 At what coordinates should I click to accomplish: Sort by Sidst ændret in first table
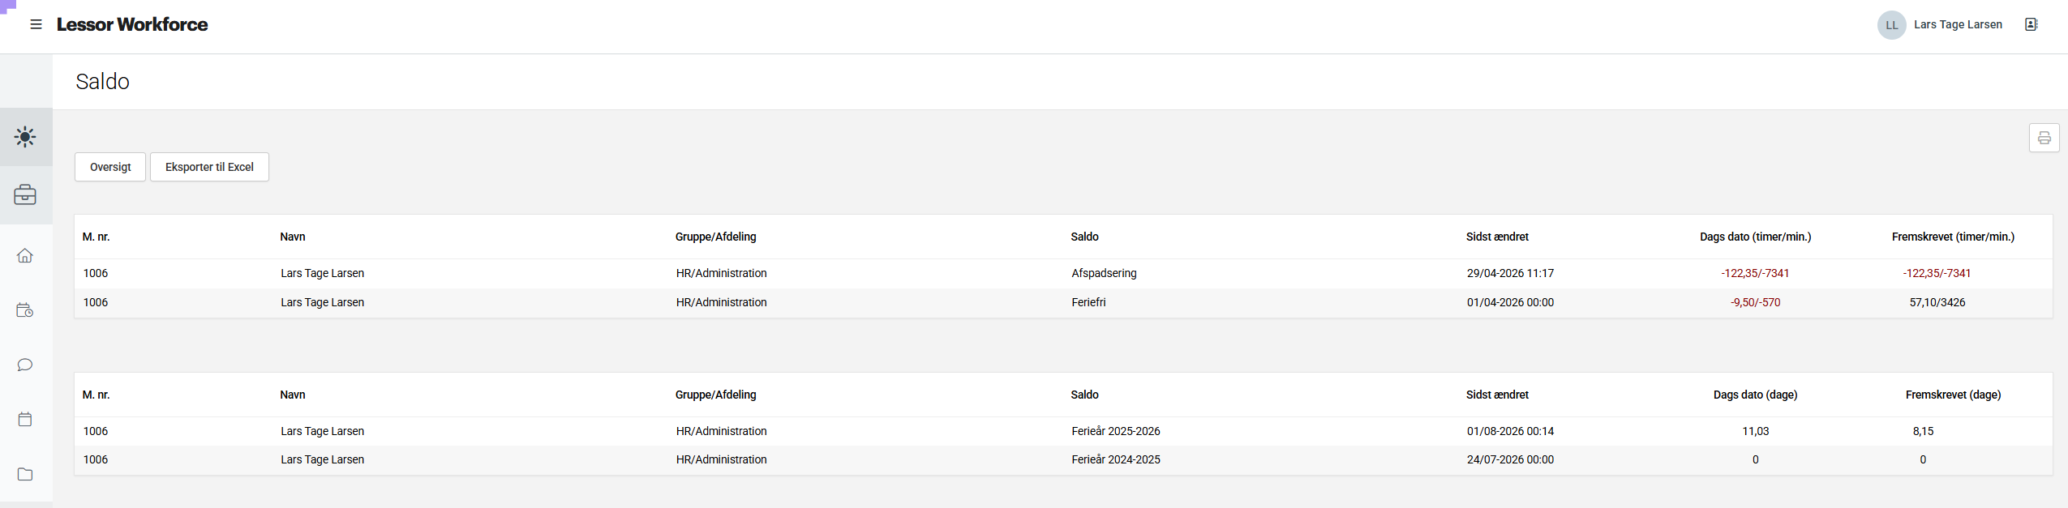[x=1497, y=237]
